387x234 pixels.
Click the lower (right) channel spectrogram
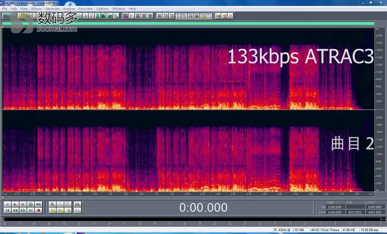coord(188,151)
